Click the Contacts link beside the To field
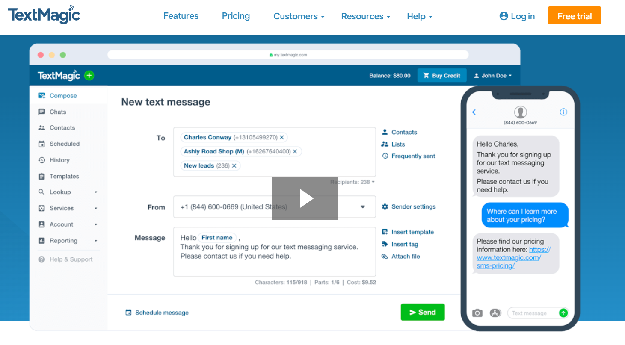The width and height of the screenshot is (625, 345). (399, 132)
